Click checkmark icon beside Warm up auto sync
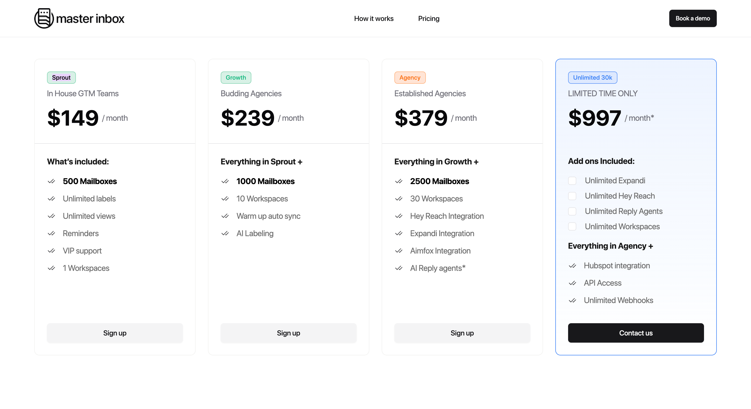This screenshot has width=751, height=409. coord(225,216)
